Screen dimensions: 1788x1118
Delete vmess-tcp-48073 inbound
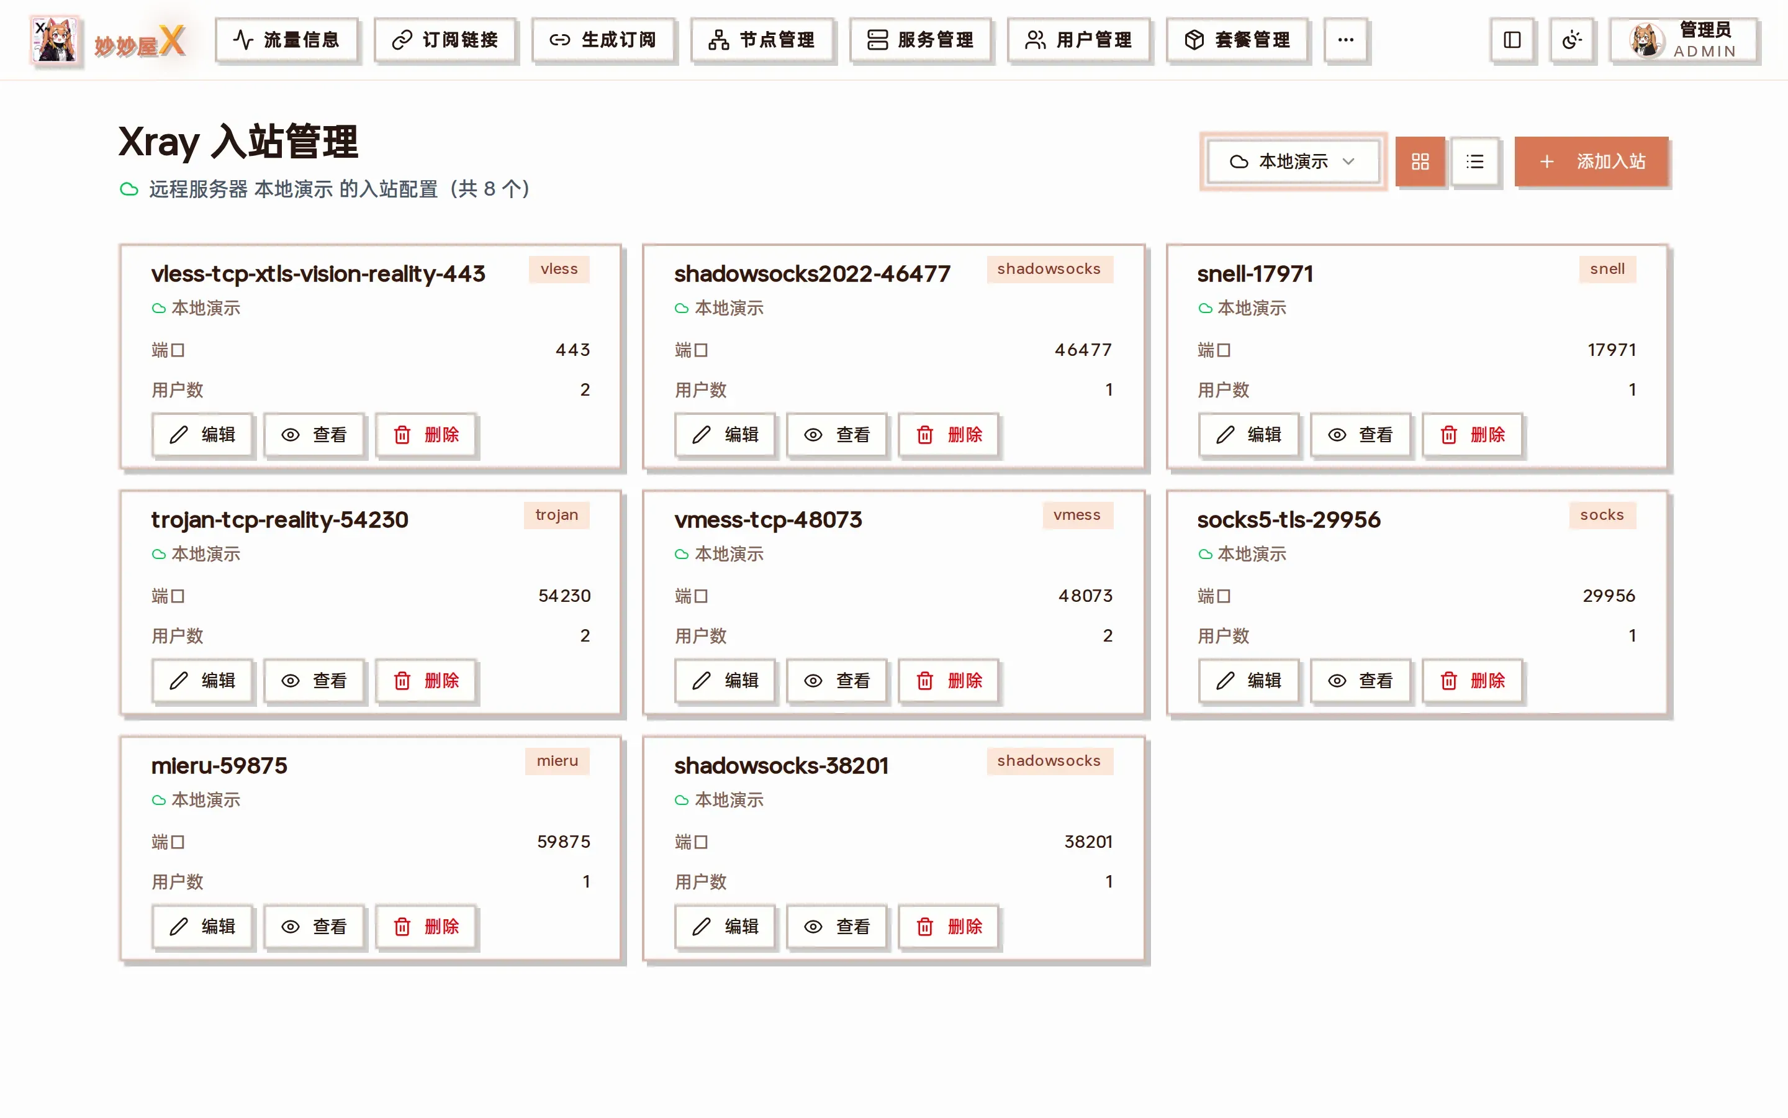point(949,680)
